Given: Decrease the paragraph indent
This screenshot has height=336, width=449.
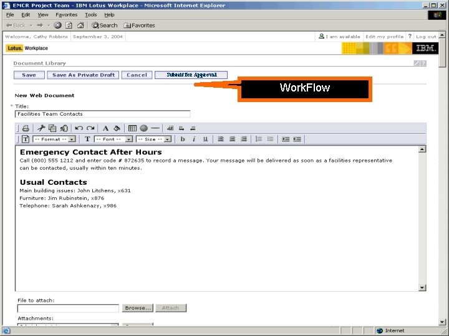Looking at the screenshot, I should (x=297, y=139).
